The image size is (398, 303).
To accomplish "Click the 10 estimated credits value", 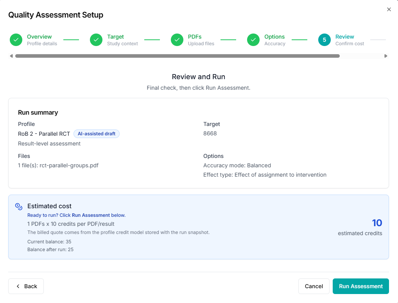I will point(377,223).
